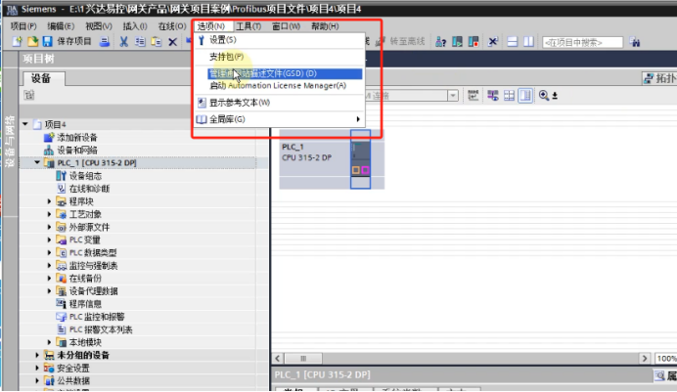The height and width of the screenshot is (392, 677).
Task: Expand the 外部源文件 folder
Action: point(49,227)
